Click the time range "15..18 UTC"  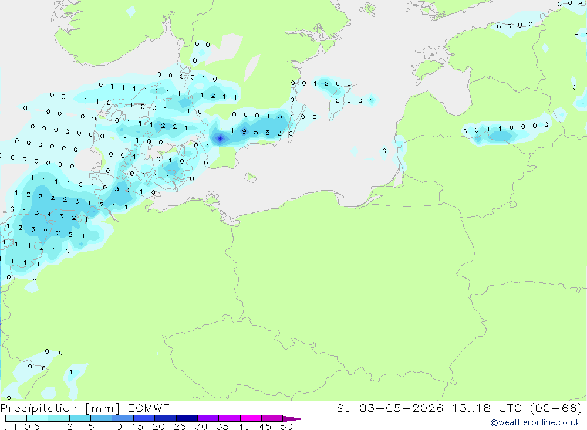(x=487, y=408)
